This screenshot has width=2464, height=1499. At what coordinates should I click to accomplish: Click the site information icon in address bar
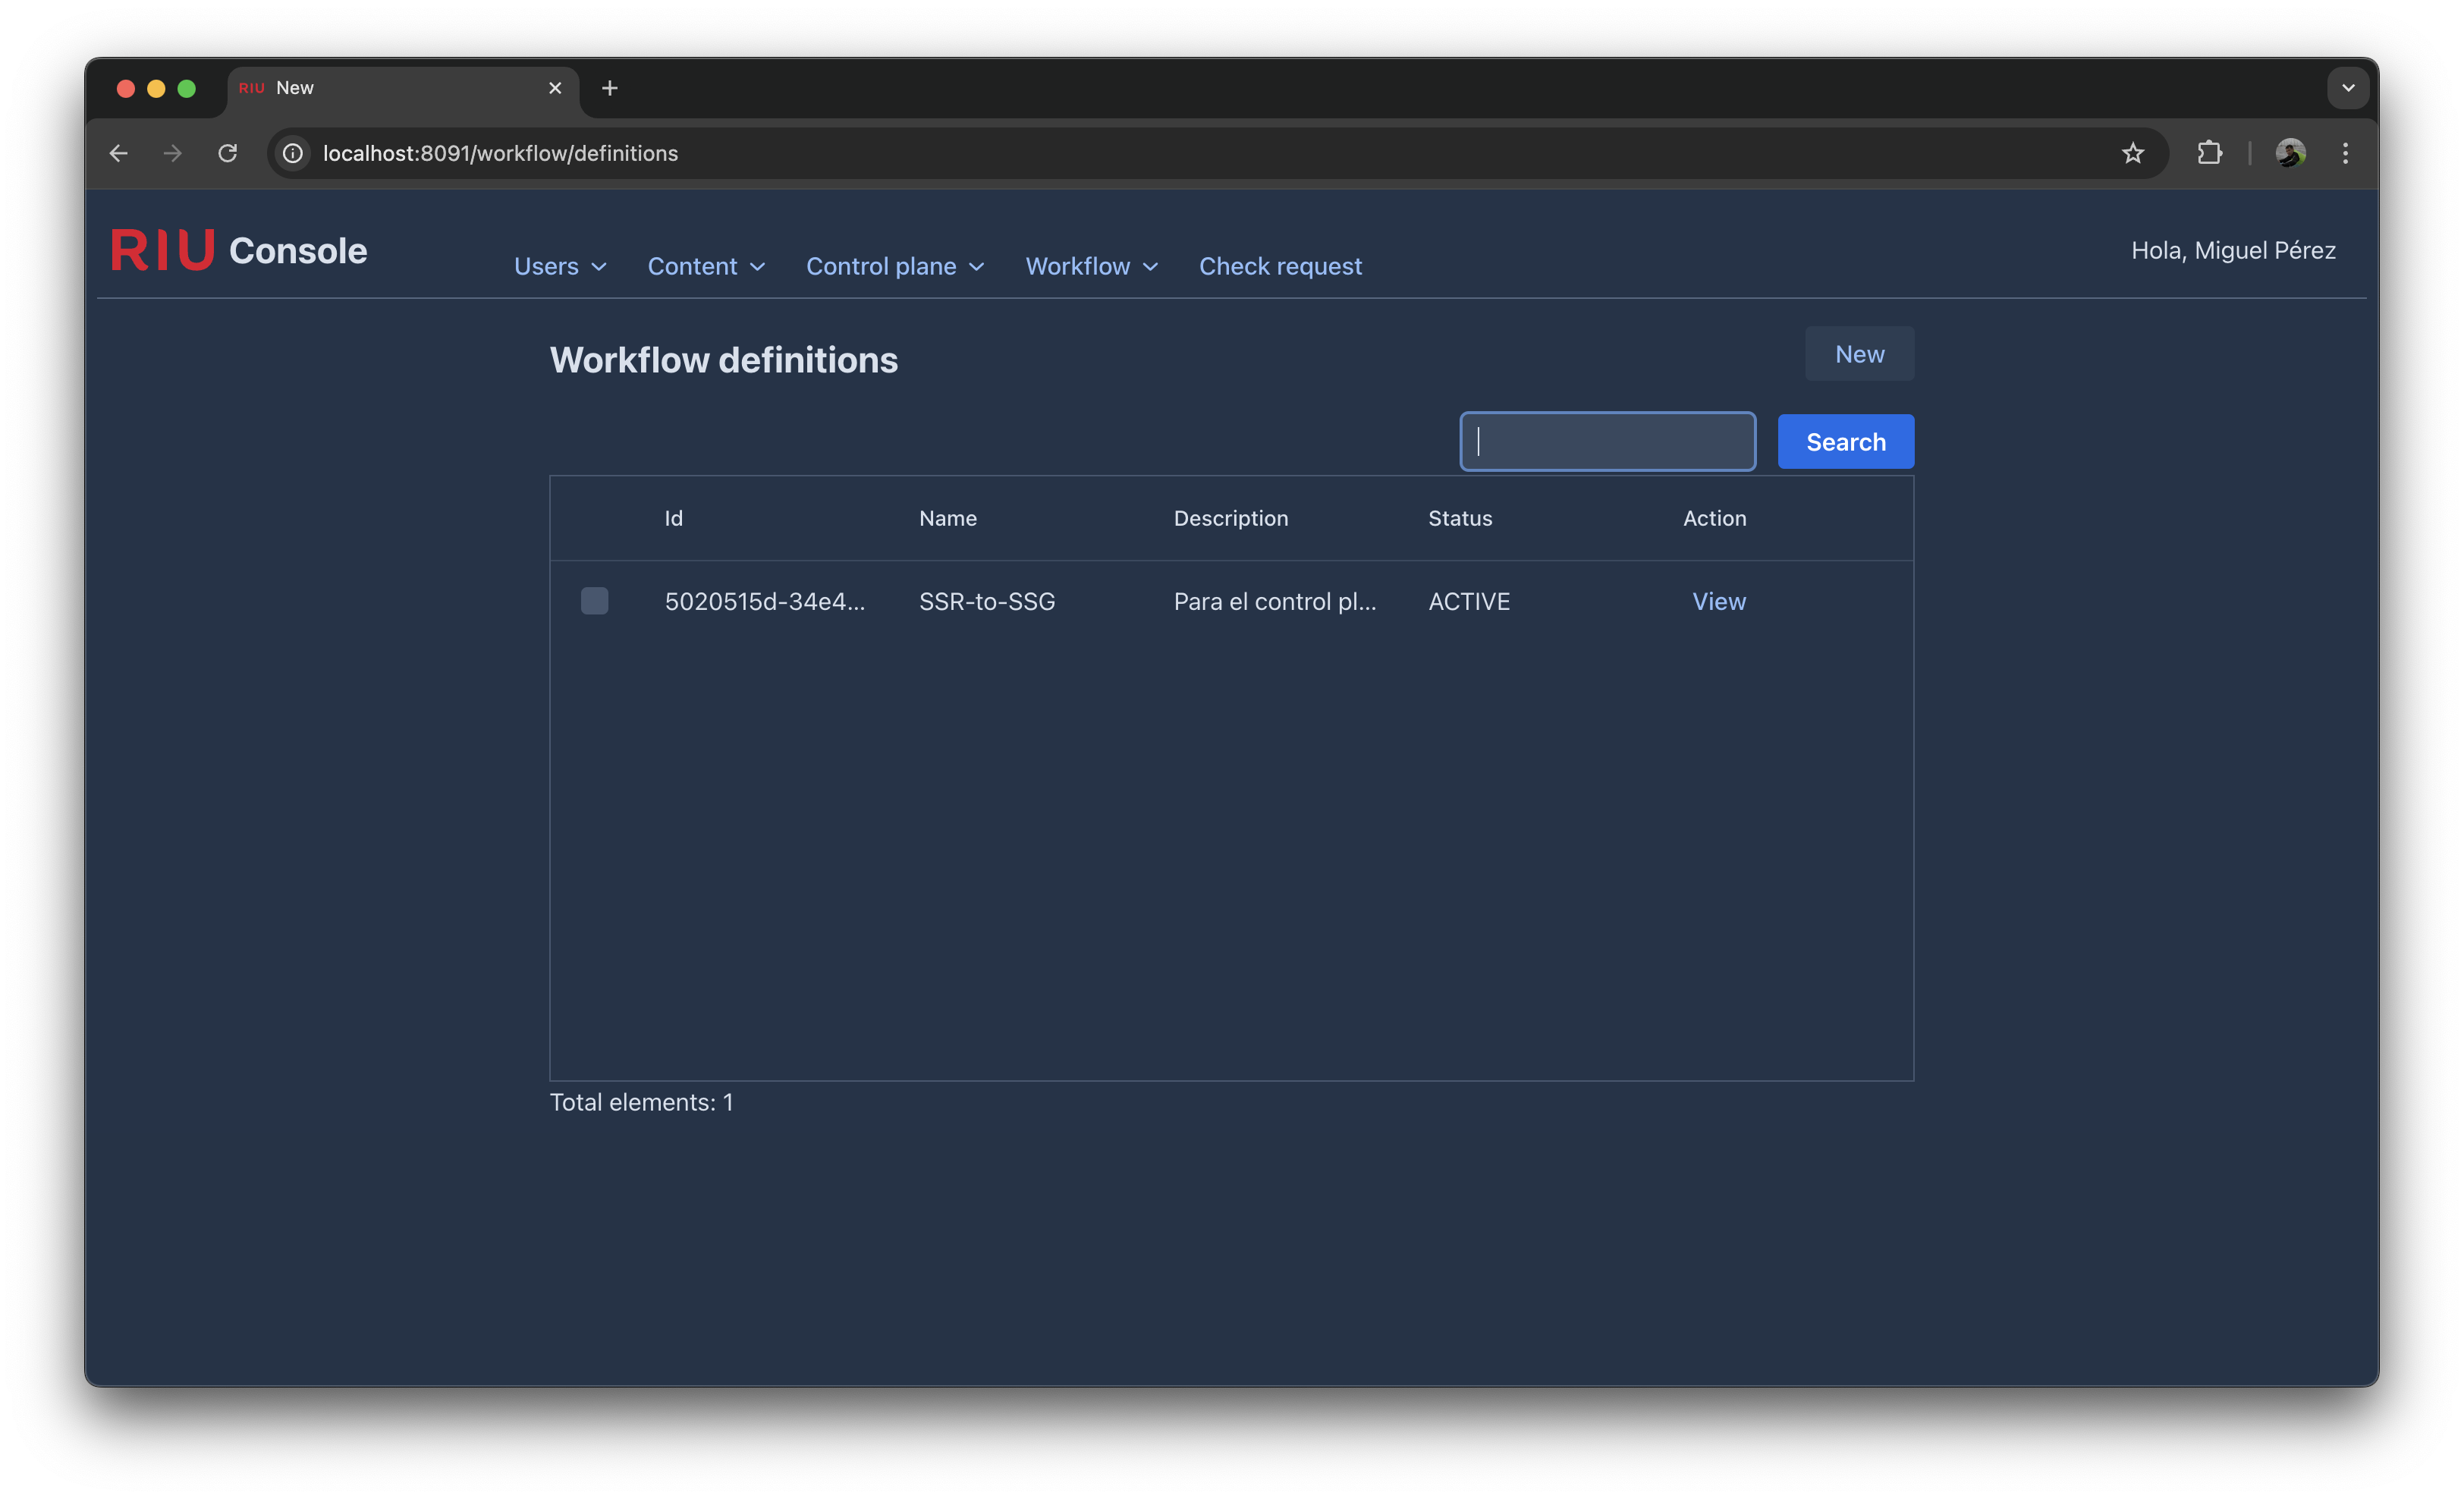click(x=292, y=153)
